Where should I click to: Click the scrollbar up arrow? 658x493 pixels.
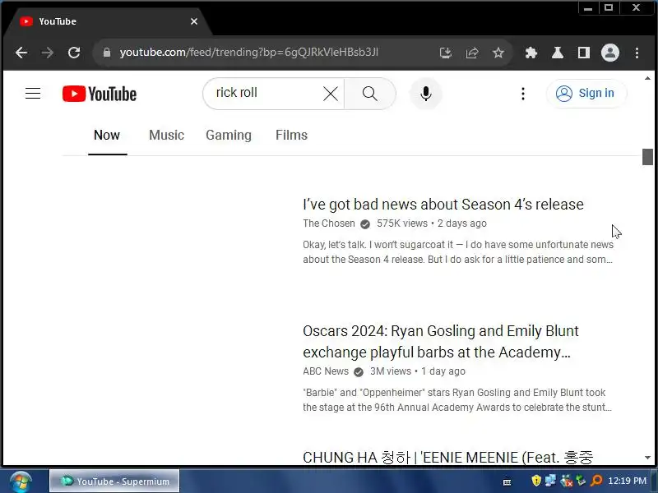(x=647, y=78)
